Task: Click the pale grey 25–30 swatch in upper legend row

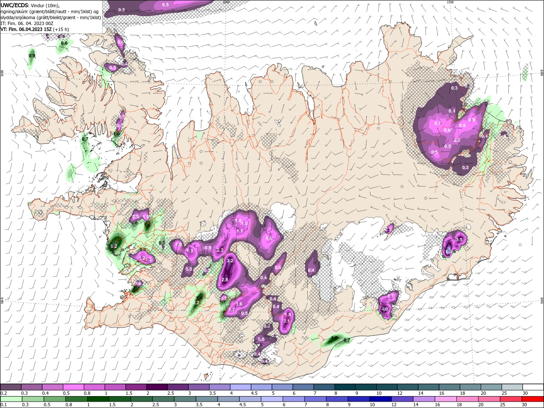Action: [513, 387]
